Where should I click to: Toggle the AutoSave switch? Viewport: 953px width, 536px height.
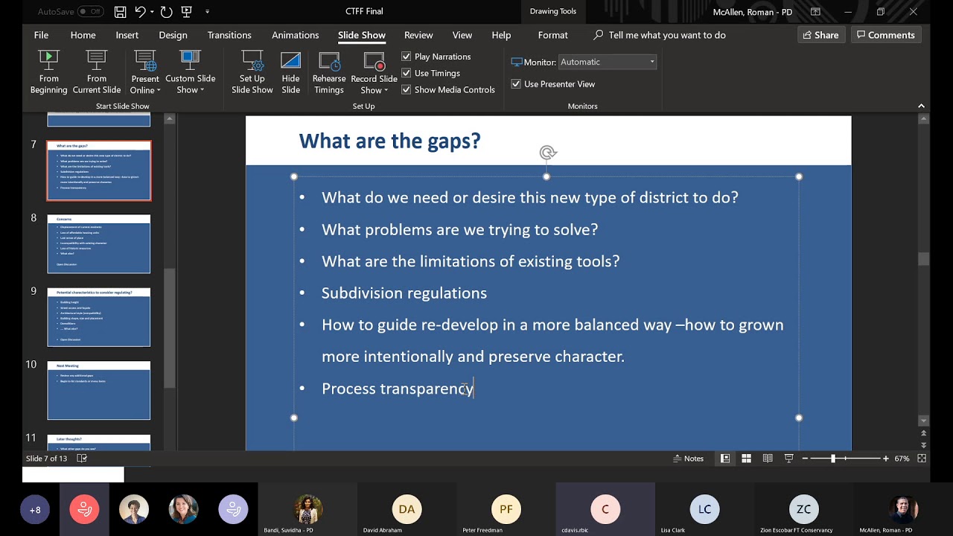[90, 12]
